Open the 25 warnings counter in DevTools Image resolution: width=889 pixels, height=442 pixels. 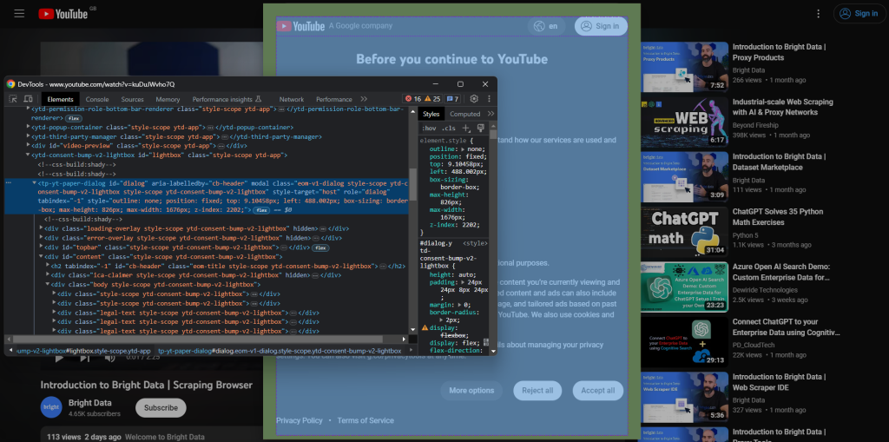(x=432, y=99)
